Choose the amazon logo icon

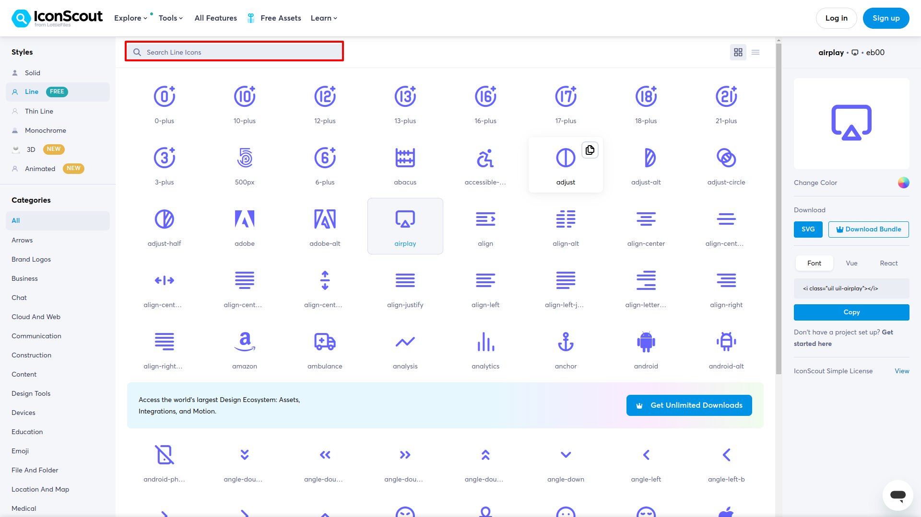(x=245, y=342)
